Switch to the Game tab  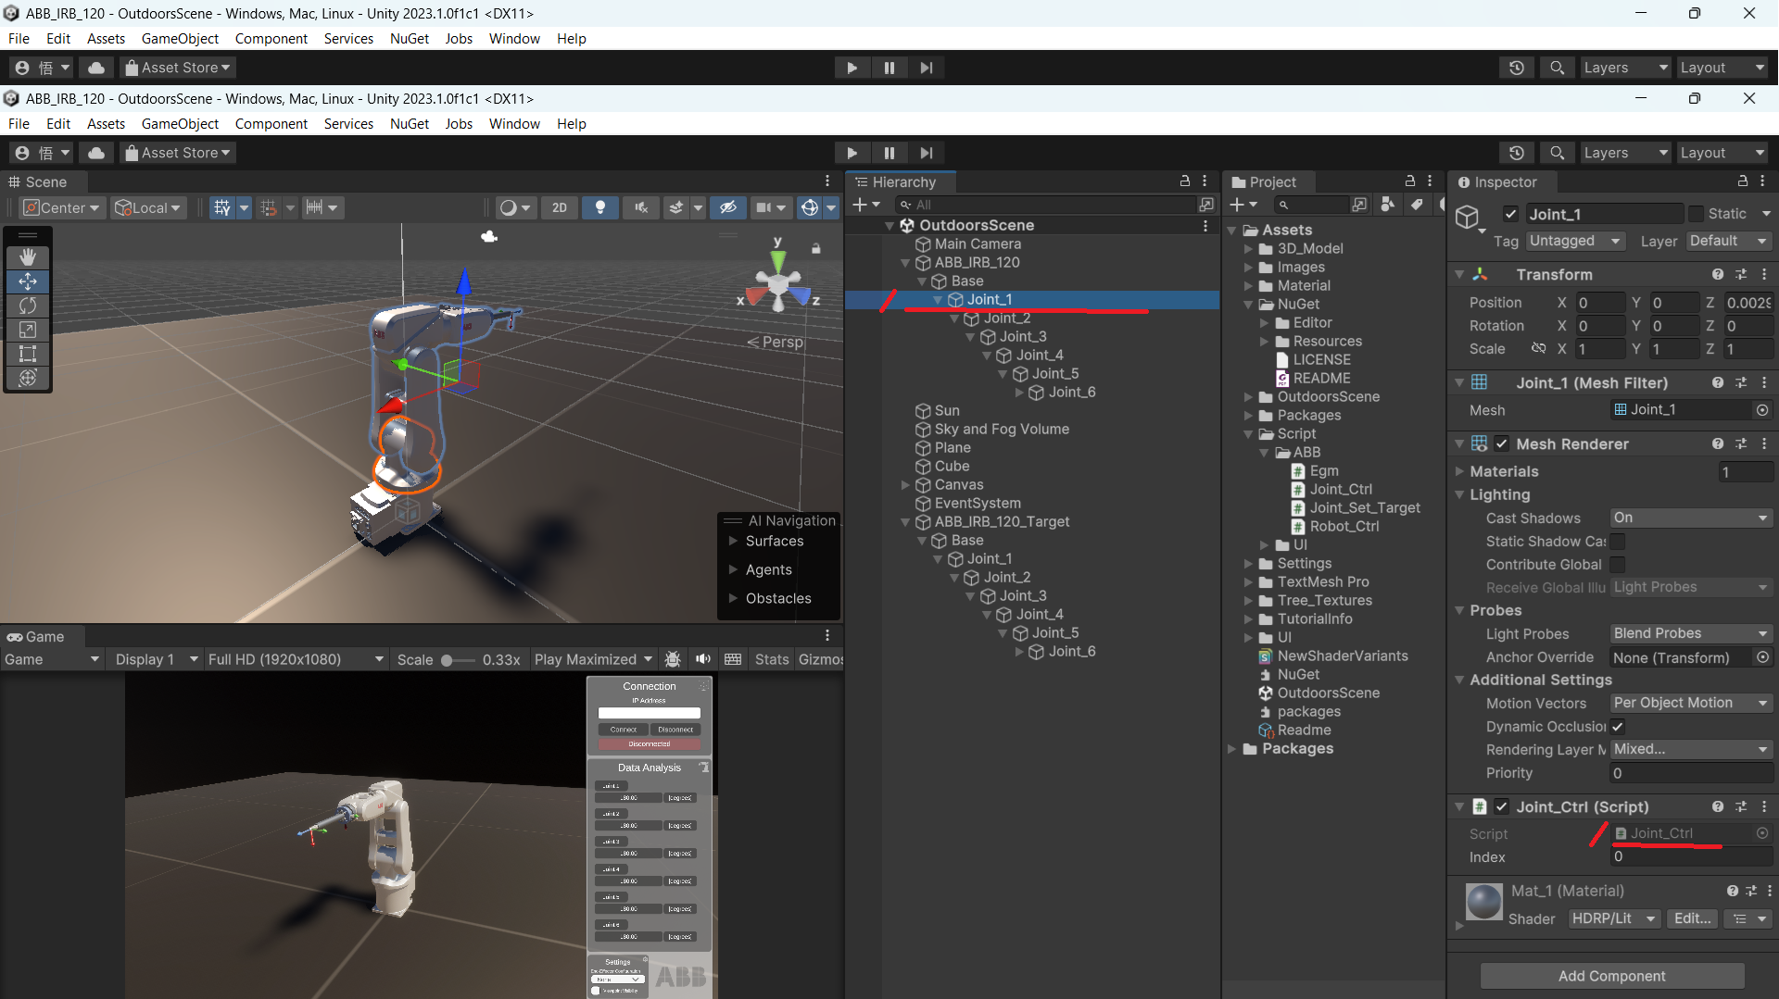point(36,637)
